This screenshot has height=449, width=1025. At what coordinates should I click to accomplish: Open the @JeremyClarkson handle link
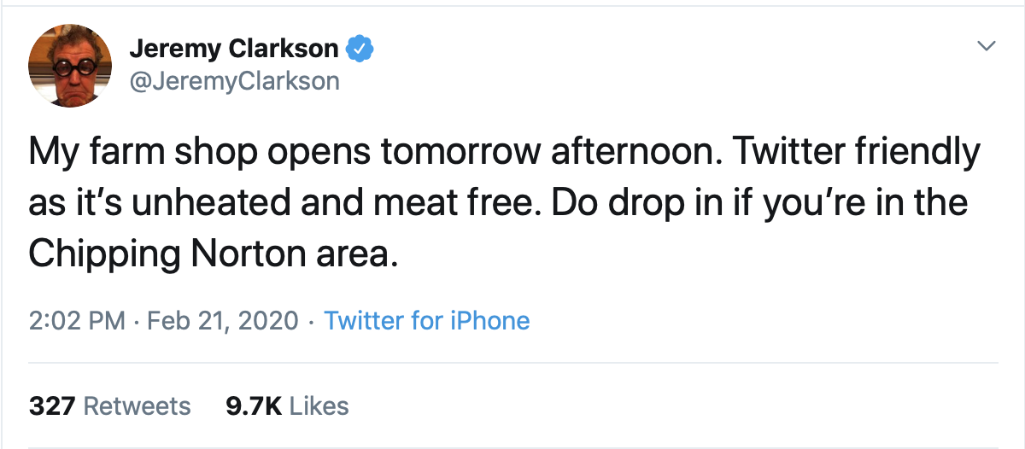(x=234, y=81)
